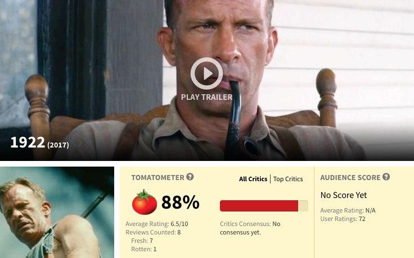Click the fresh red tomato icon

point(144,202)
